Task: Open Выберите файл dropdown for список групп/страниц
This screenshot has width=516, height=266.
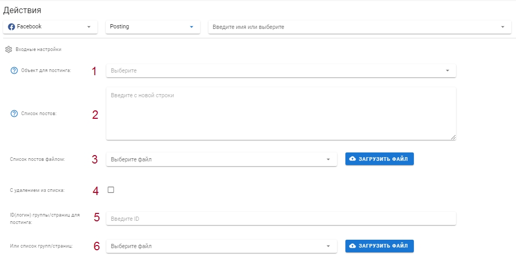Action: click(222, 247)
